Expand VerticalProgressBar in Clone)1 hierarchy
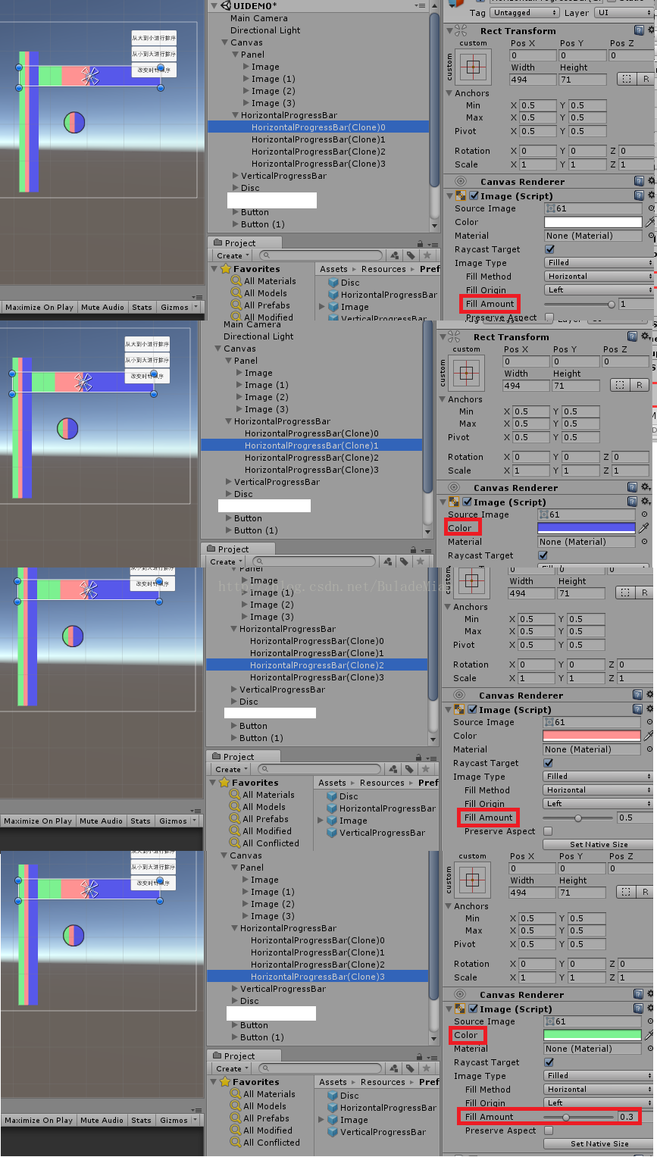Viewport: 657px width, 1157px height. pyautogui.click(x=229, y=482)
